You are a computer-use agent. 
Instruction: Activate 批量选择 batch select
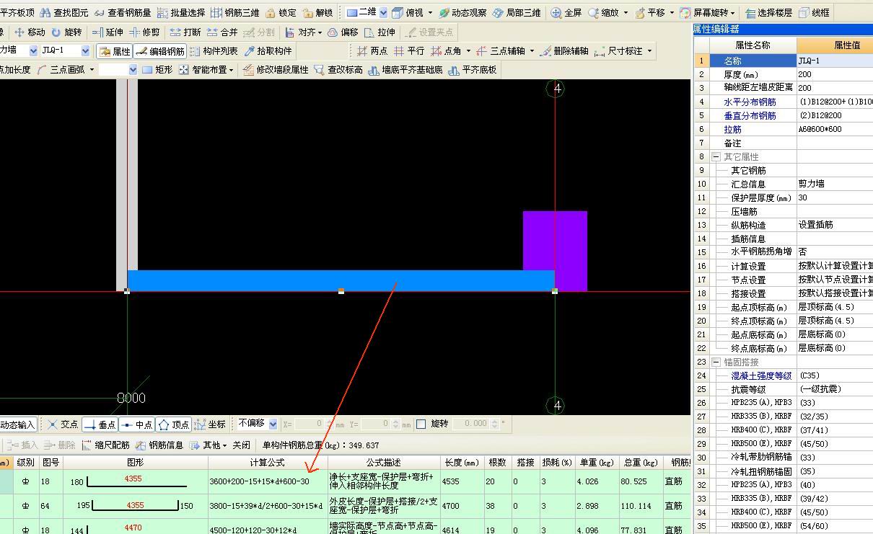[181, 13]
